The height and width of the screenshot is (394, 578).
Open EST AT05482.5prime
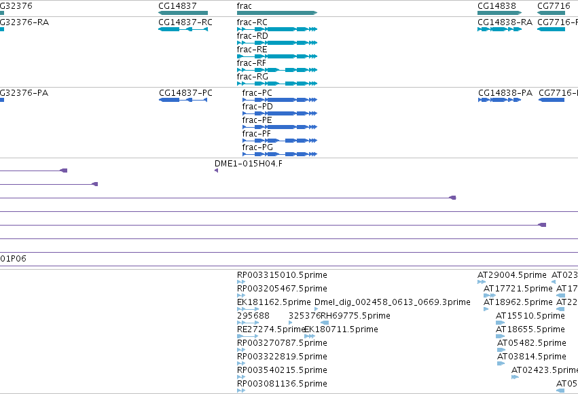click(x=532, y=343)
